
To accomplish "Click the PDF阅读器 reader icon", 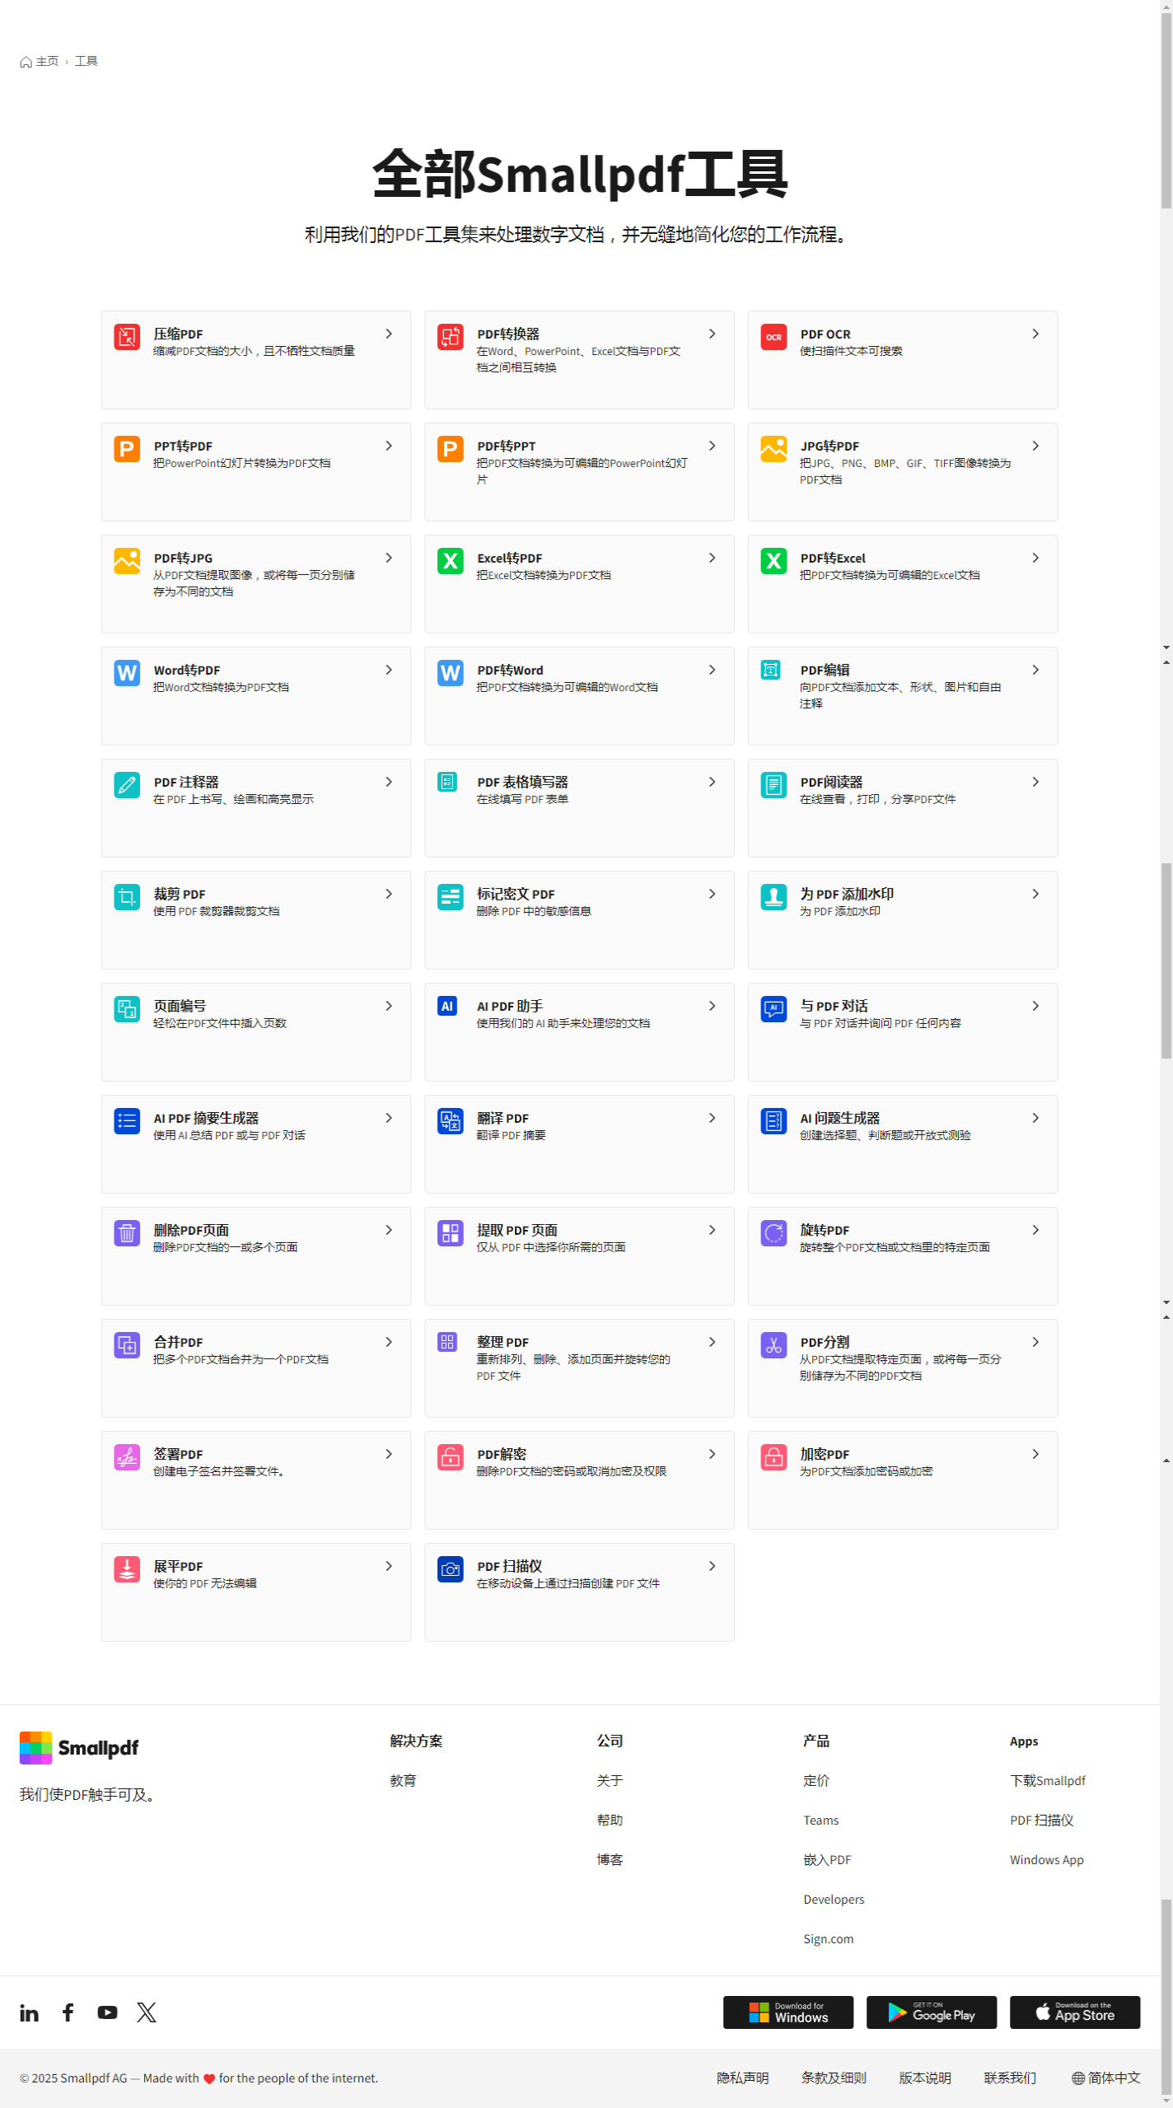I will point(773,785).
